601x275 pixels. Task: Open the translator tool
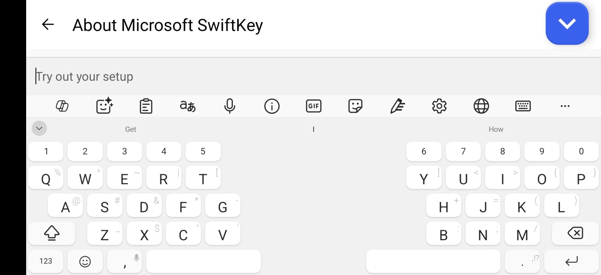click(188, 106)
